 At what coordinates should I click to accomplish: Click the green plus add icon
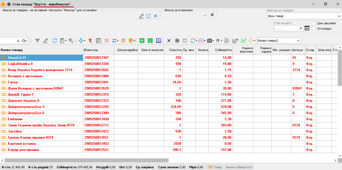(142, 41)
